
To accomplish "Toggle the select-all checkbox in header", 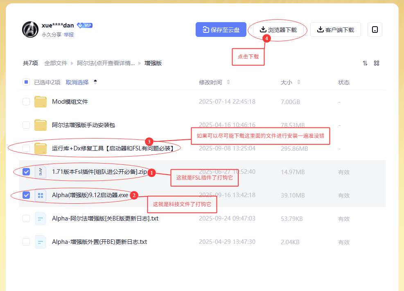I will tap(26, 82).
